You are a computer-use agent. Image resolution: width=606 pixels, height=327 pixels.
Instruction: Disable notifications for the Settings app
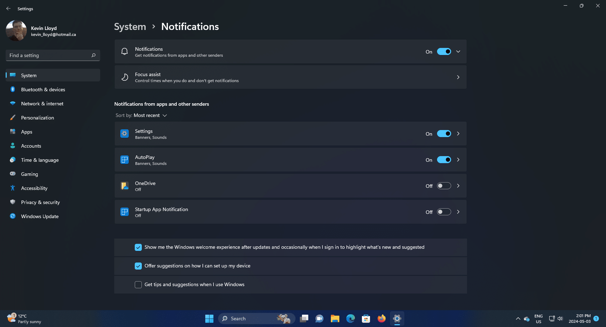pos(444,134)
